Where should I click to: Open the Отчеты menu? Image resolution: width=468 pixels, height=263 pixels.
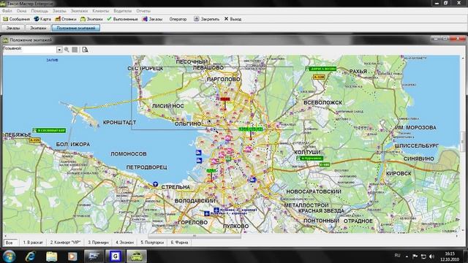(x=143, y=11)
